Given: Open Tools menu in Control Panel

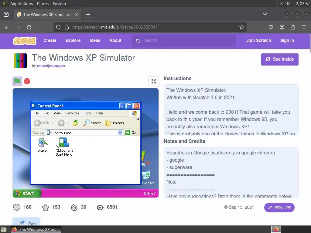Looking at the screenshot, I should pyautogui.click(x=88, y=113).
